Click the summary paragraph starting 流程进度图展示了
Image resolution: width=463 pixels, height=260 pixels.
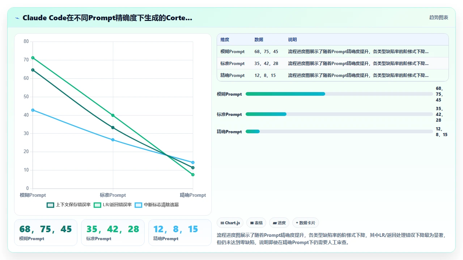(x=332, y=239)
